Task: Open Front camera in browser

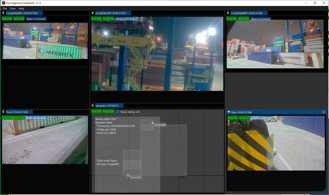Action: click(x=36, y=118)
